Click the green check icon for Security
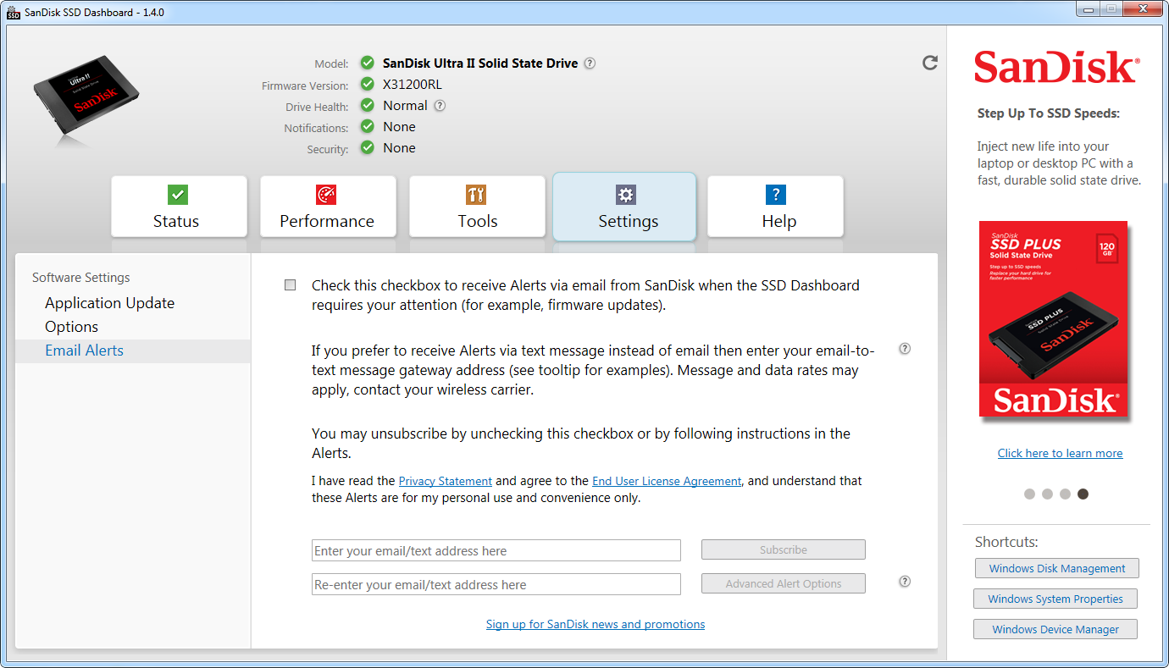This screenshot has height=668, width=1169. pyautogui.click(x=367, y=147)
